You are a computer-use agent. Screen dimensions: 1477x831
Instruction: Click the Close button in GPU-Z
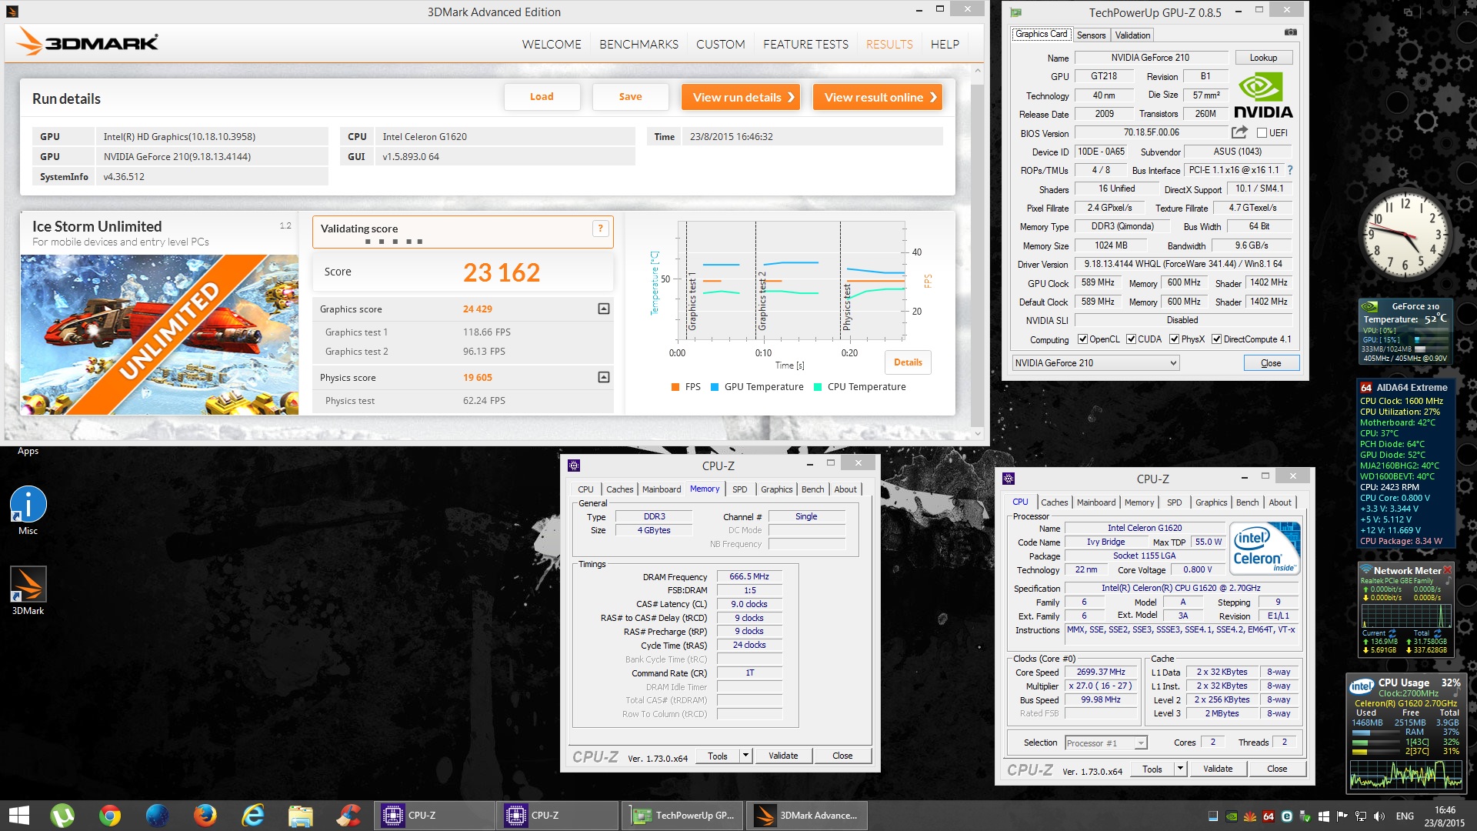(1271, 363)
